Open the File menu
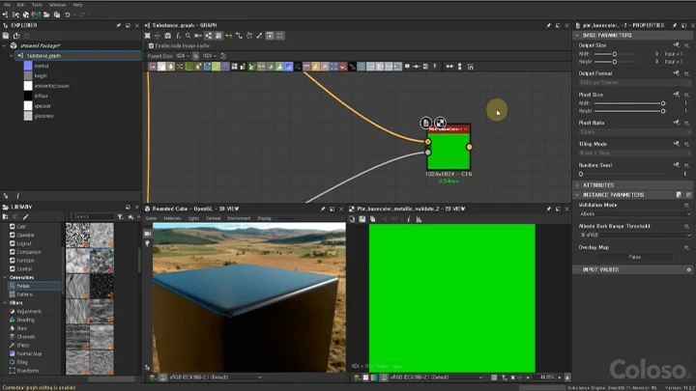696x391 pixels. pyautogui.click(x=7, y=5)
